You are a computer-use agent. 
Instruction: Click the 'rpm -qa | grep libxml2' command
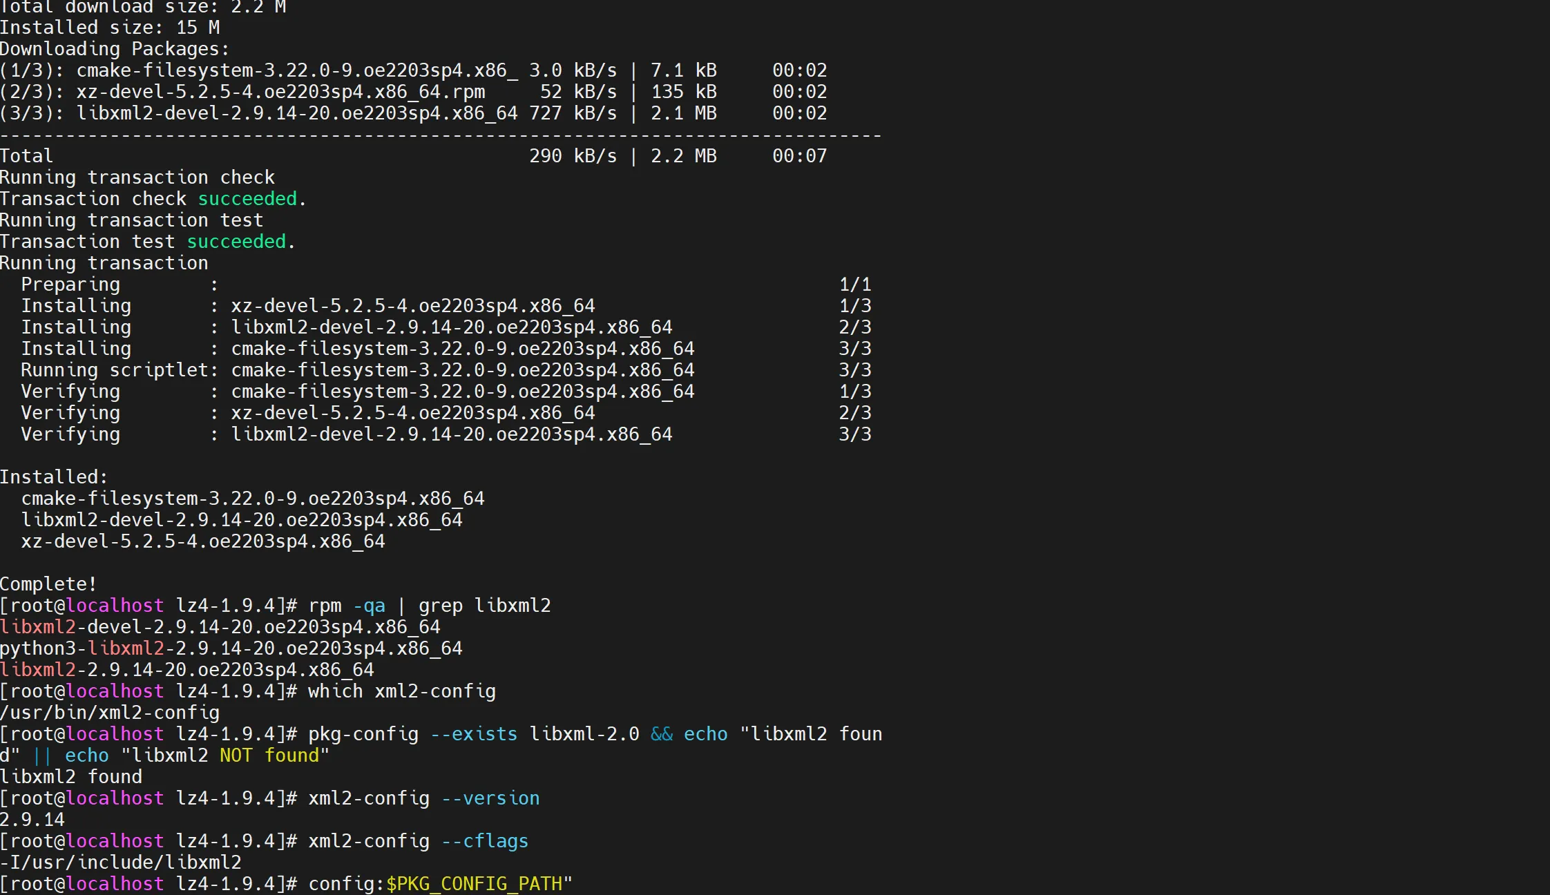(430, 606)
